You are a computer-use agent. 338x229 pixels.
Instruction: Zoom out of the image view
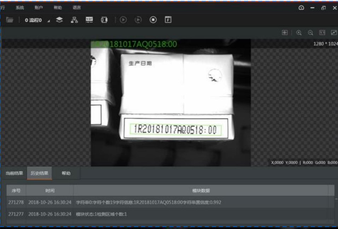click(x=310, y=33)
